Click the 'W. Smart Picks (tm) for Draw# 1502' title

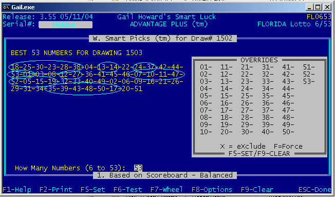point(162,39)
